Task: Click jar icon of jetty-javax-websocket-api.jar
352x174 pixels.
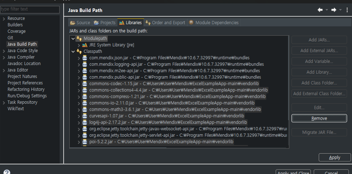Action: point(85,129)
